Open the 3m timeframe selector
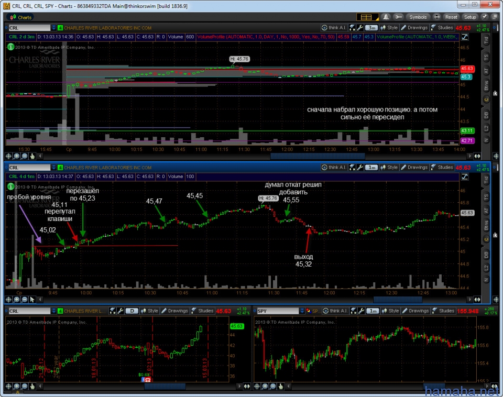503x397 pixels. click(x=372, y=28)
